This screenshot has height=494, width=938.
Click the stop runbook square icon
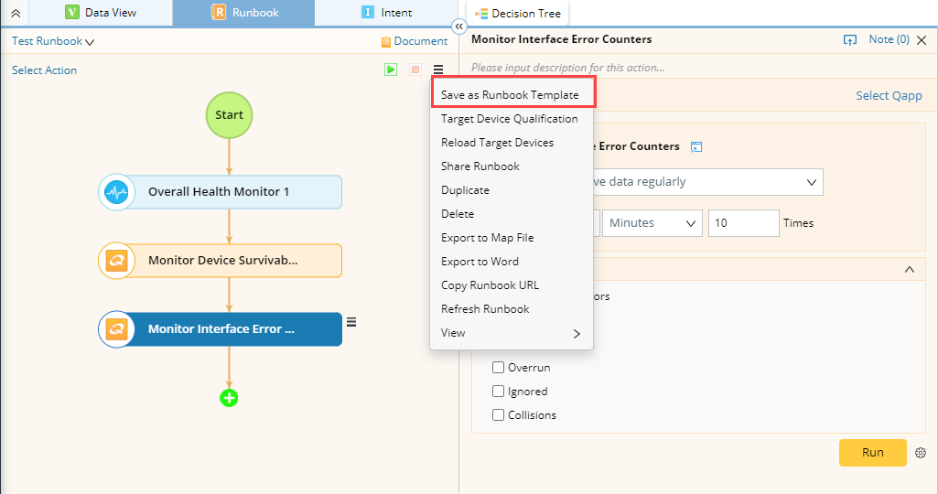point(415,70)
